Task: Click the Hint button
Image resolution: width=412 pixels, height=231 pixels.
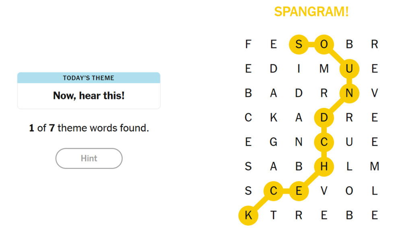Action: [89, 158]
